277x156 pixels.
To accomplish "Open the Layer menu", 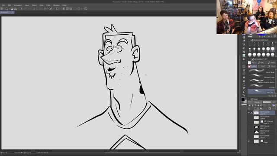I will click(x=27, y=5).
